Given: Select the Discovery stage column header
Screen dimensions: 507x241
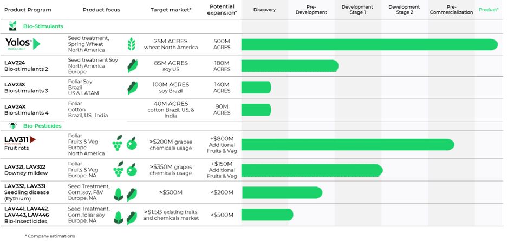Looking at the screenshot, I should coord(264,10).
